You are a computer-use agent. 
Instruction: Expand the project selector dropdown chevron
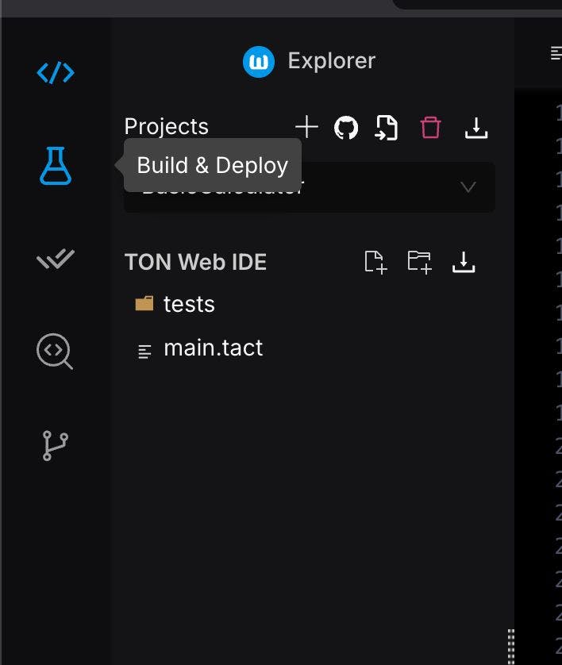click(x=468, y=187)
